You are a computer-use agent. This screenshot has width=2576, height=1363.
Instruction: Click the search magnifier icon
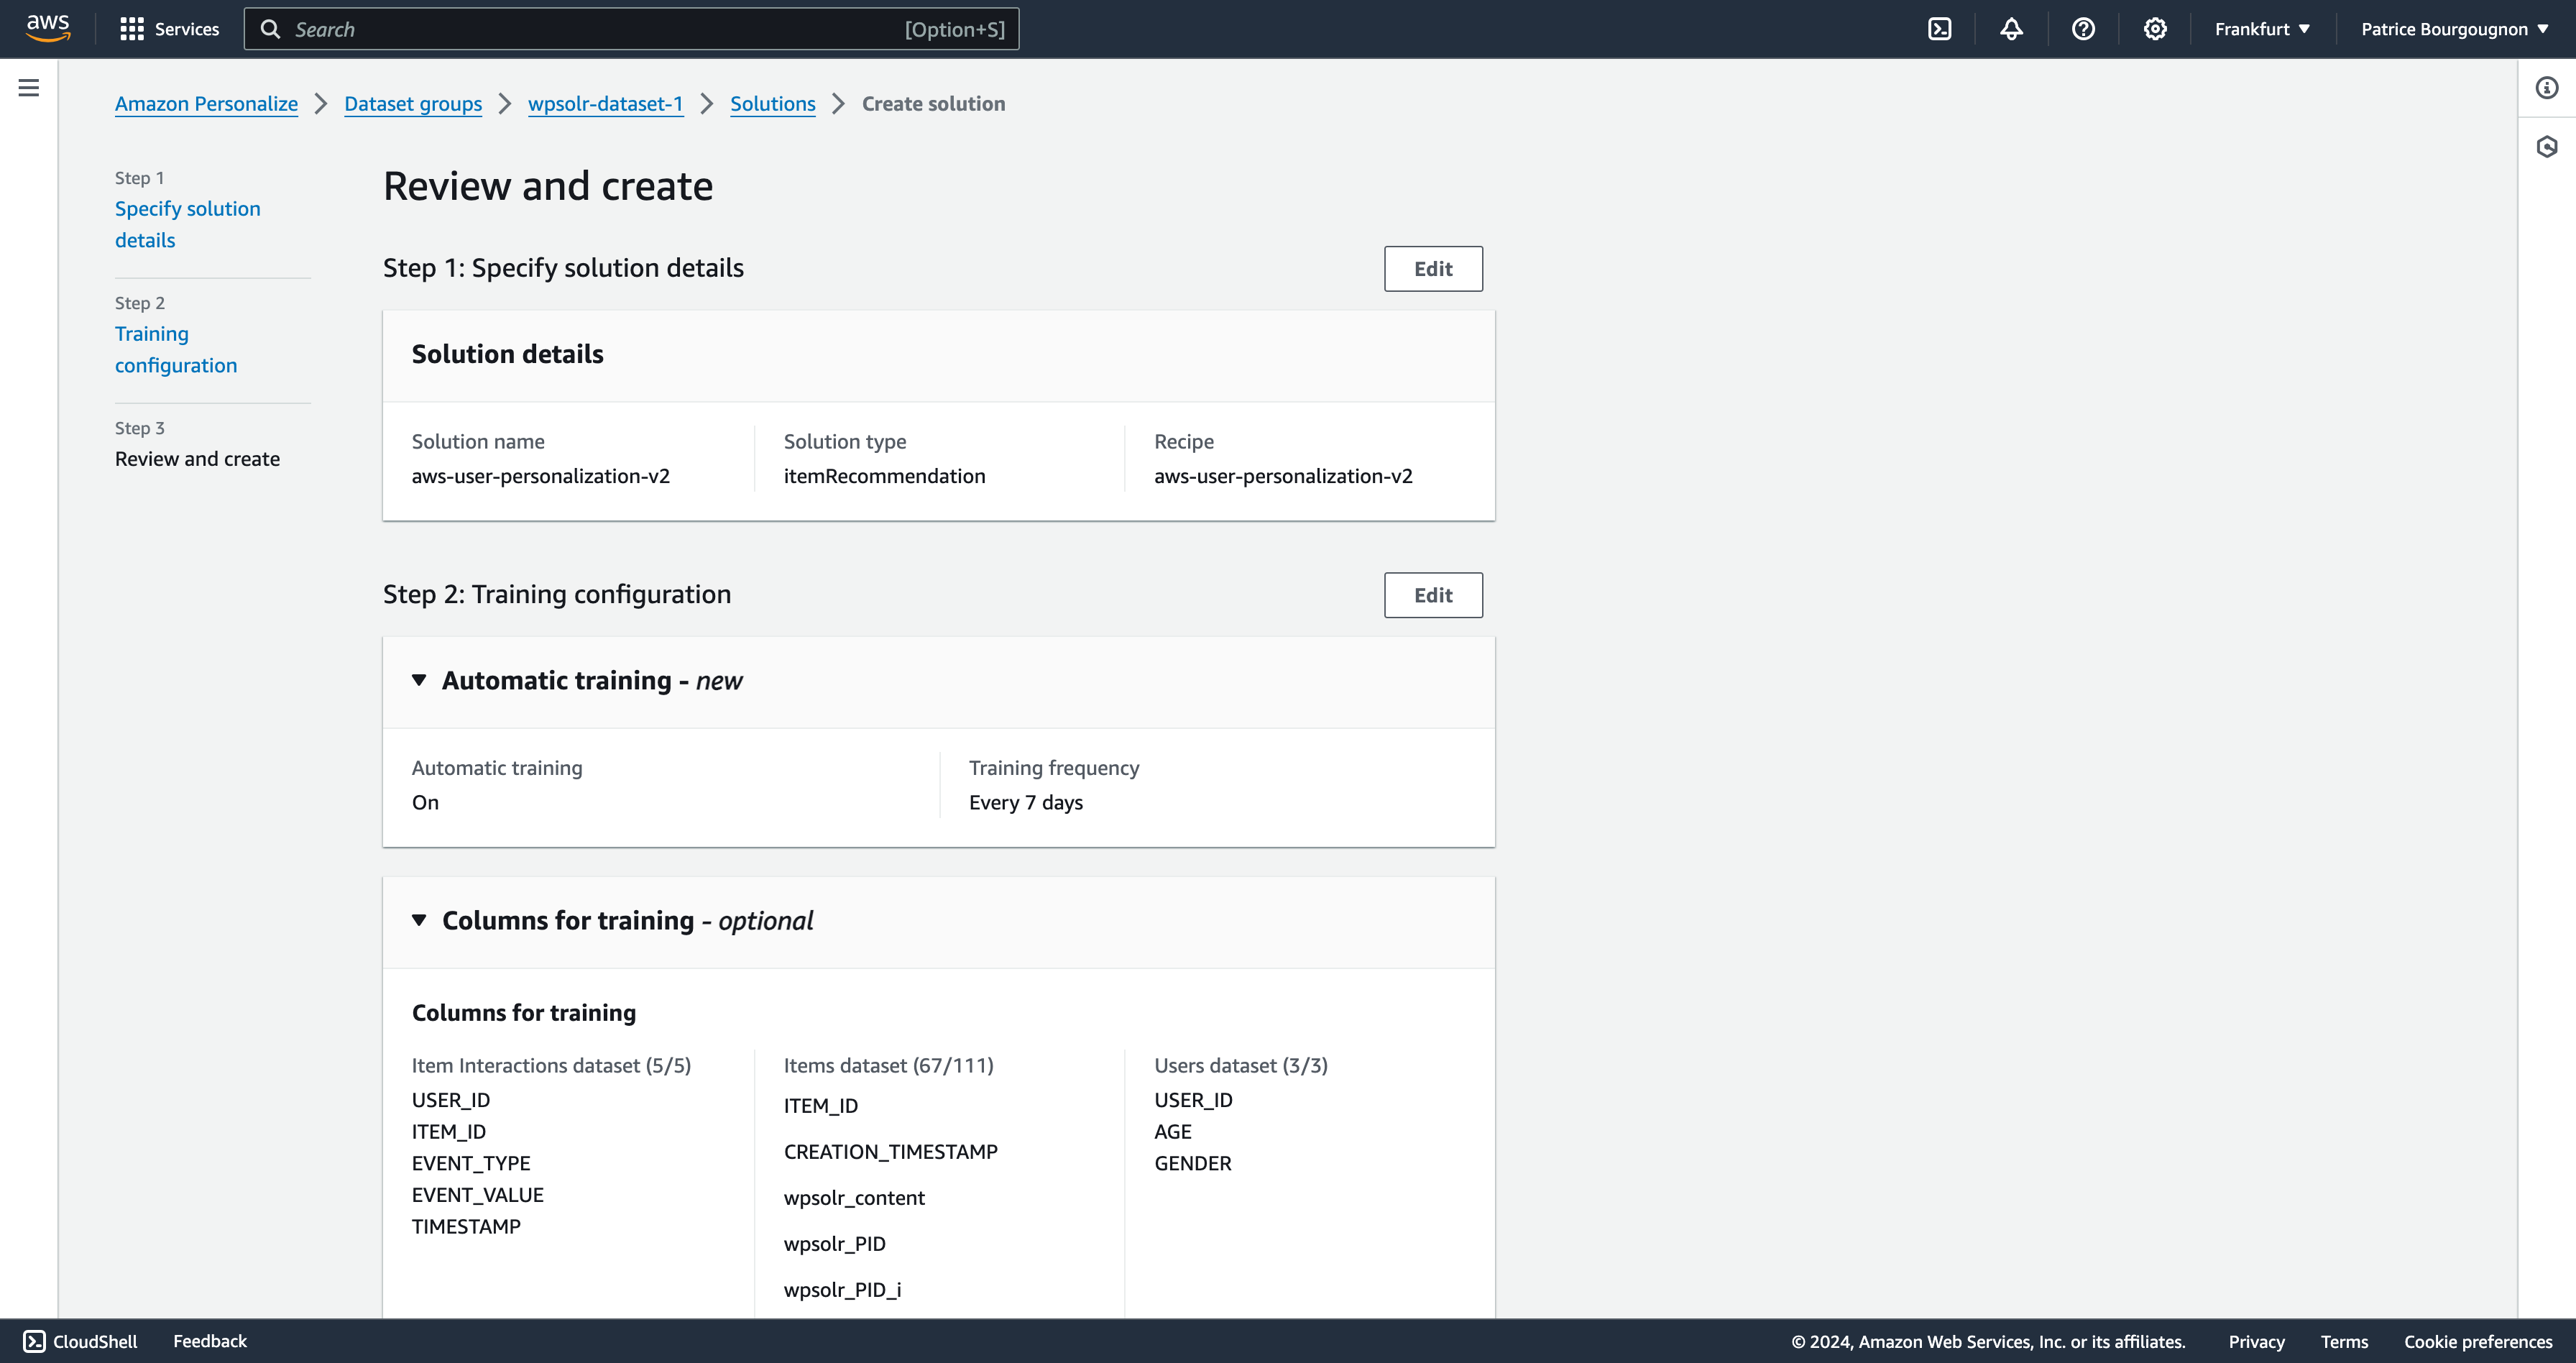coord(270,29)
